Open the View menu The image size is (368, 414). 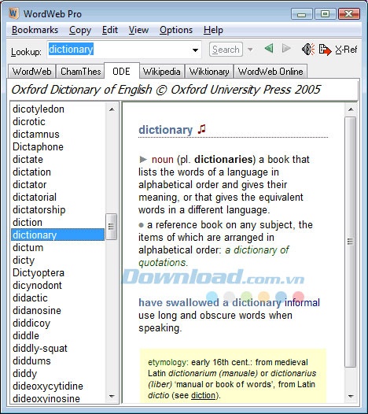point(138,30)
